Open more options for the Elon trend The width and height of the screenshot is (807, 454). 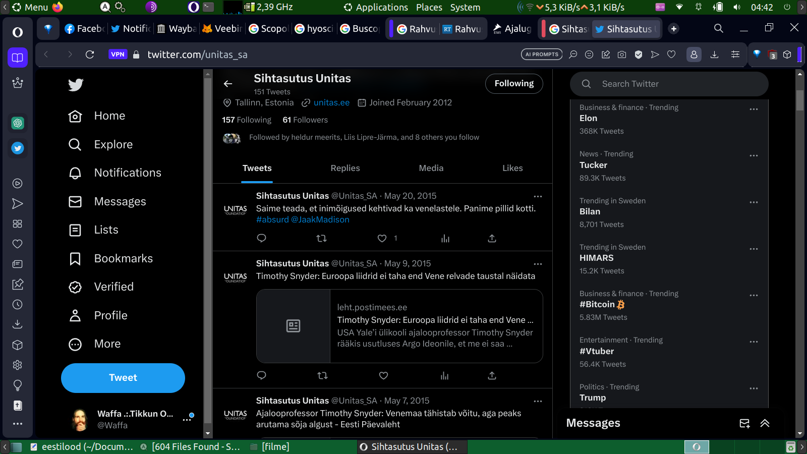(x=754, y=109)
